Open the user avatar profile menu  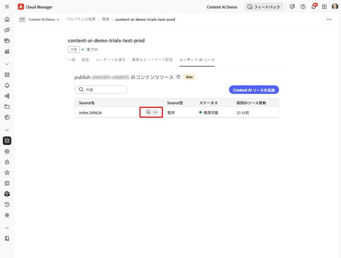pyautogui.click(x=335, y=7)
